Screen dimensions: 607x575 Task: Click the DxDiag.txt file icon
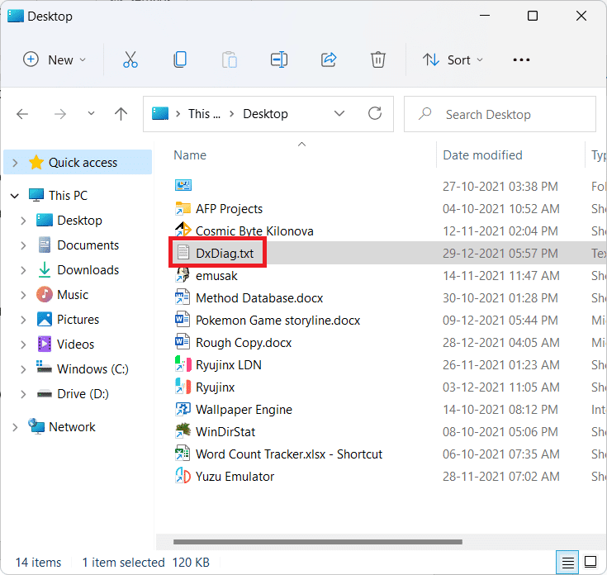coord(183,253)
